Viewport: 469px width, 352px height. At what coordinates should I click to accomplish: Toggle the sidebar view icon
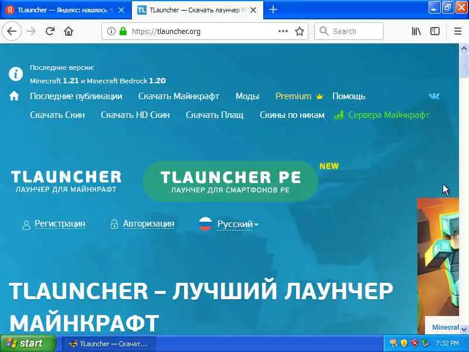pyautogui.click(x=435, y=31)
